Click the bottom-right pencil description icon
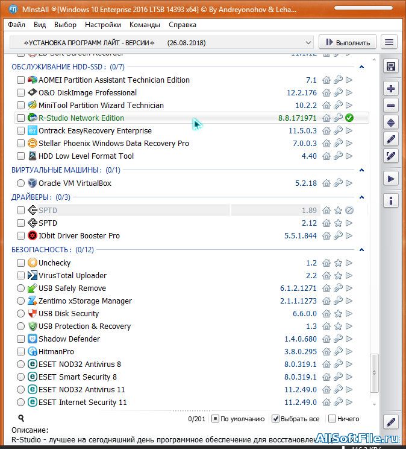 click(x=390, y=422)
